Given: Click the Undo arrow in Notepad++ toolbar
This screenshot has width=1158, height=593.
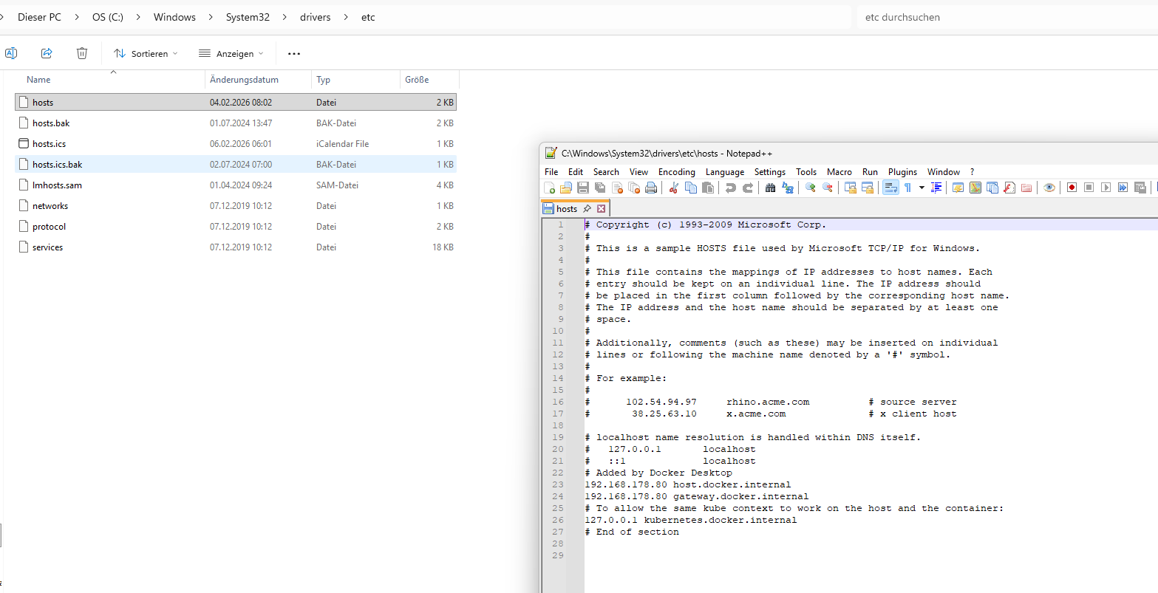Looking at the screenshot, I should tap(730, 188).
